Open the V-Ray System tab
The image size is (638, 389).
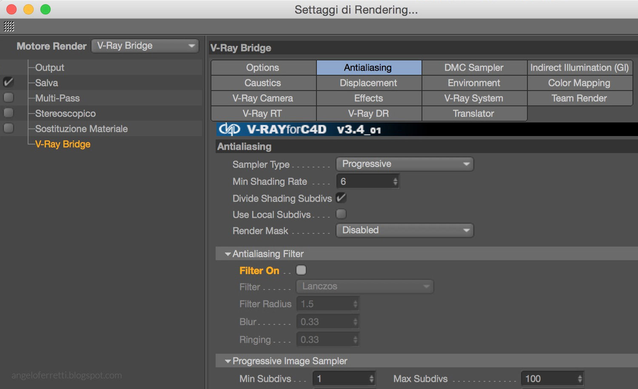(x=474, y=98)
